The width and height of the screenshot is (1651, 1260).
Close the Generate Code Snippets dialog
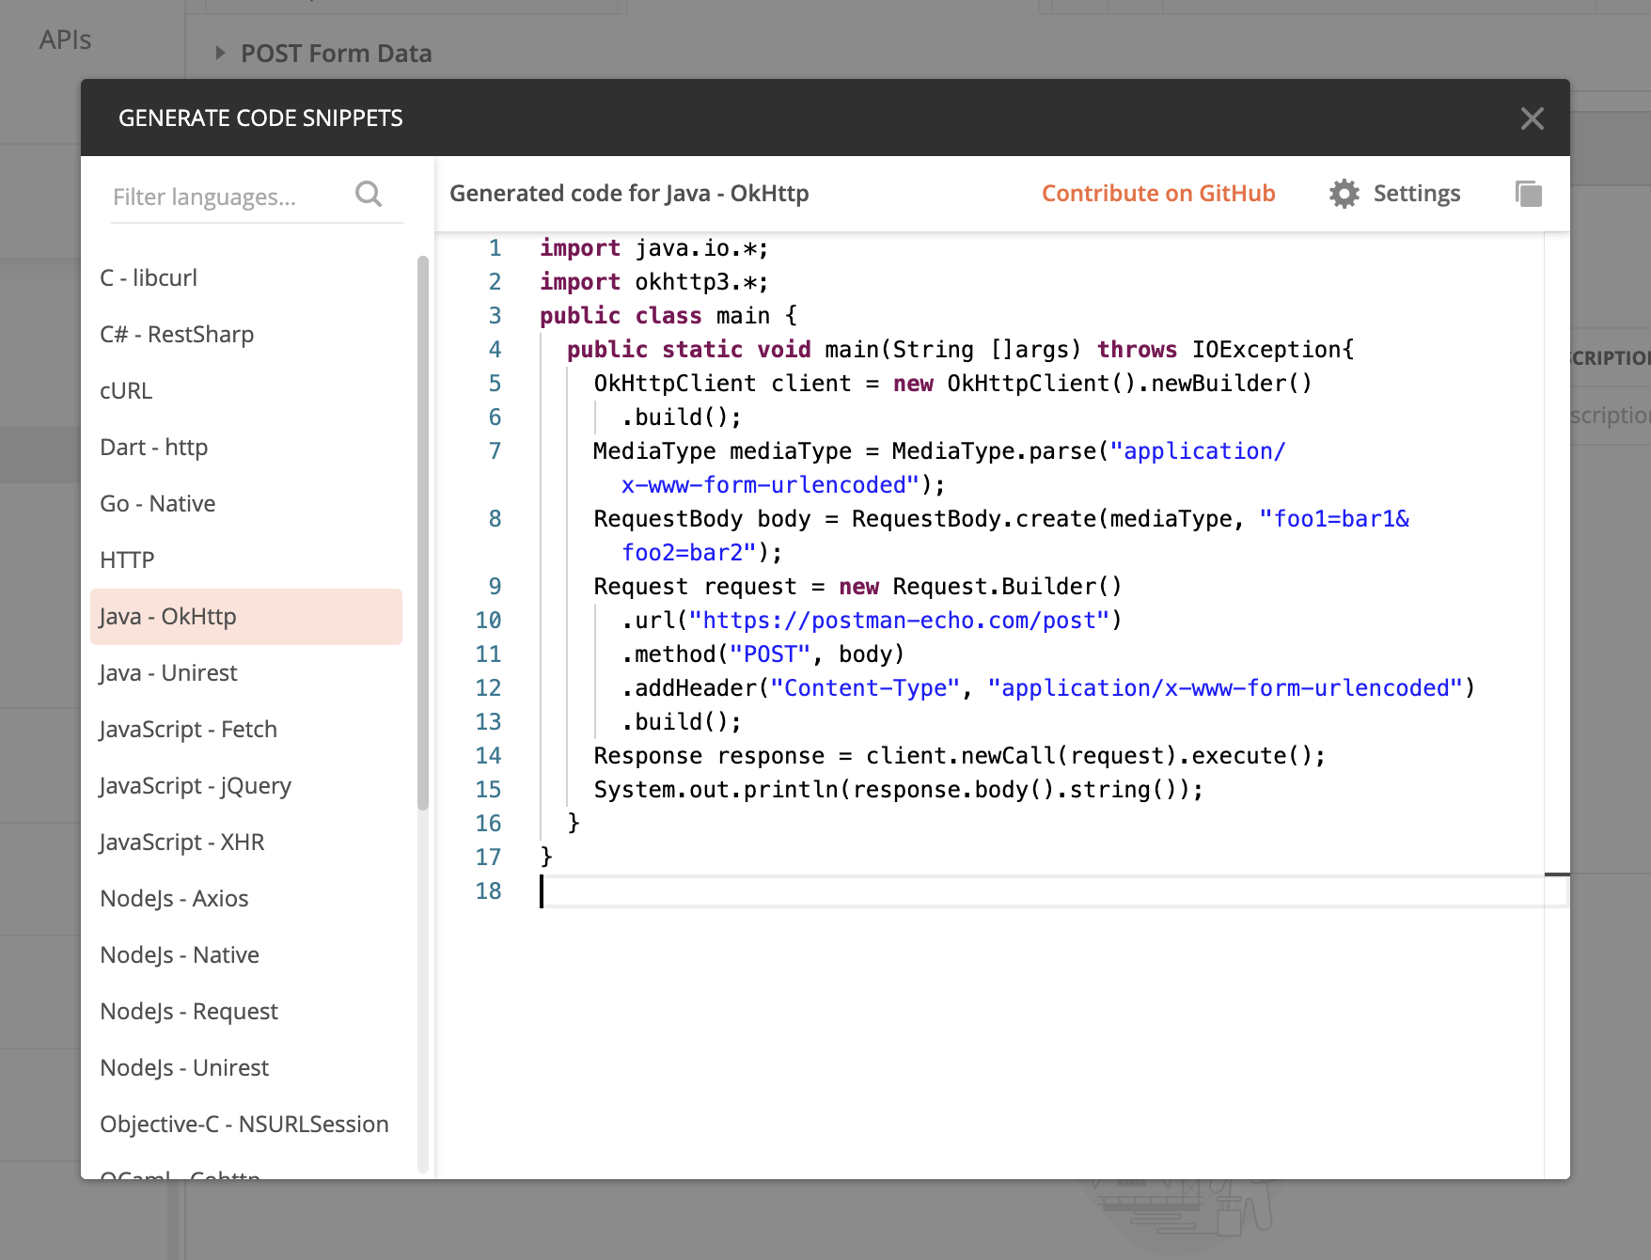pos(1532,118)
